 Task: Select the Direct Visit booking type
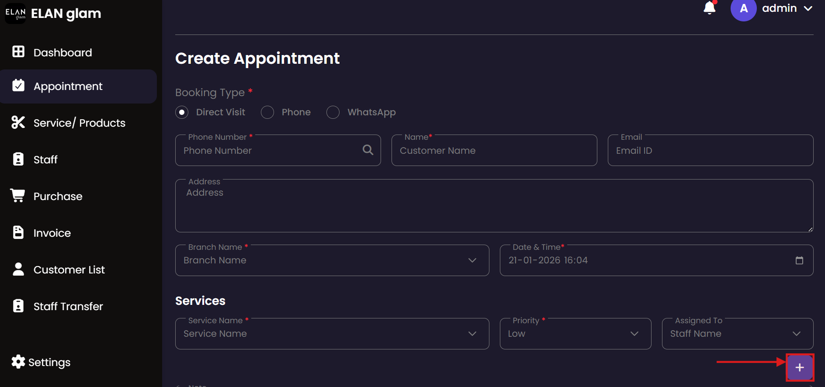coord(182,112)
